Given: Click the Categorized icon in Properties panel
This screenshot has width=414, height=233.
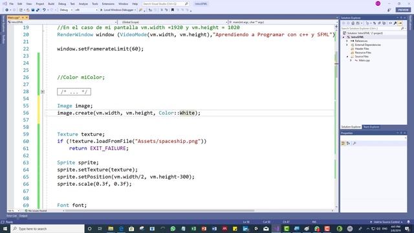Looking at the screenshot, I should [x=343, y=143].
